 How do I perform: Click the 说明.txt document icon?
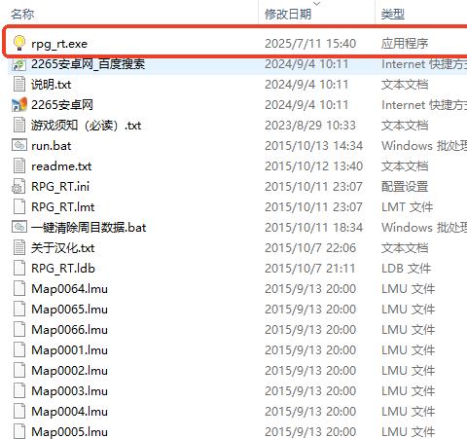(x=19, y=84)
